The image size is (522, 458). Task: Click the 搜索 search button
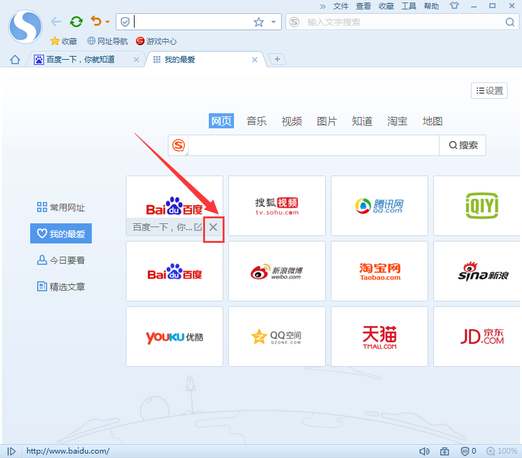tap(462, 145)
